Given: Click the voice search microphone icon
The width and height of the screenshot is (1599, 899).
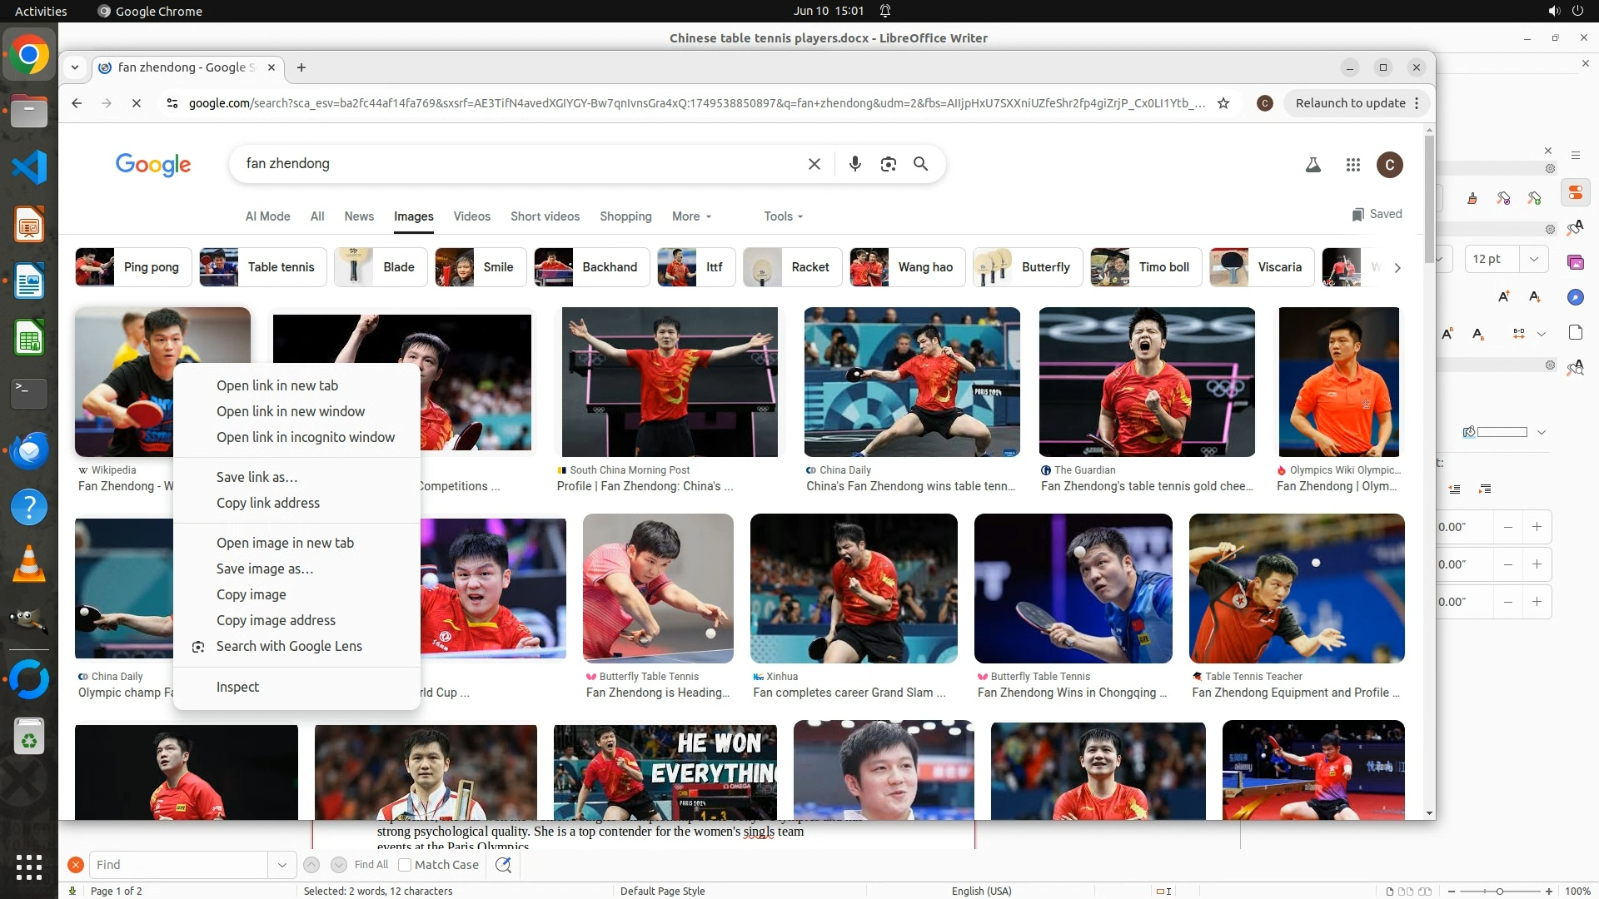Looking at the screenshot, I should [x=854, y=164].
